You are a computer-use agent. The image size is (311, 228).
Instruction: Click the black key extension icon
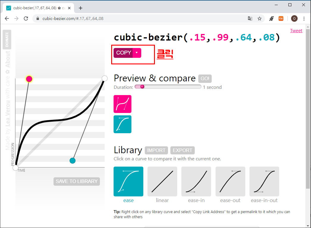tap(271, 18)
